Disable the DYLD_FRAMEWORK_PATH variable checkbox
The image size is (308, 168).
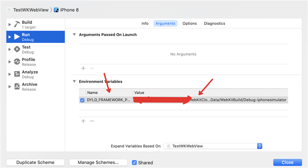coord(82,100)
